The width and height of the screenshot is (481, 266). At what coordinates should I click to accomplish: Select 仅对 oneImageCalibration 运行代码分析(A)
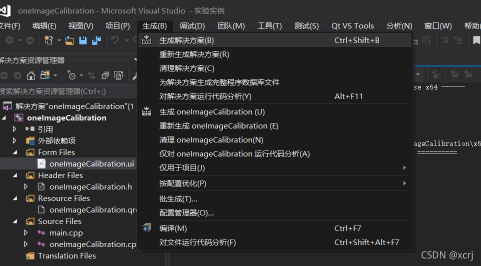(275, 153)
